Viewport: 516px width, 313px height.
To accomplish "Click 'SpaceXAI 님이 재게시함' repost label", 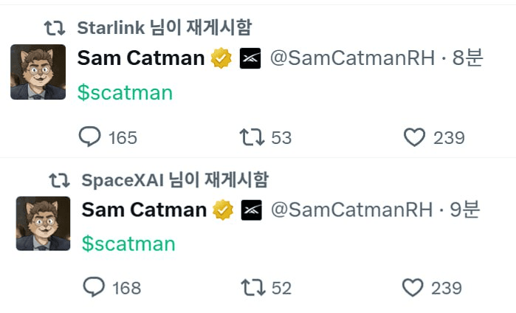I will coord(175,180).
